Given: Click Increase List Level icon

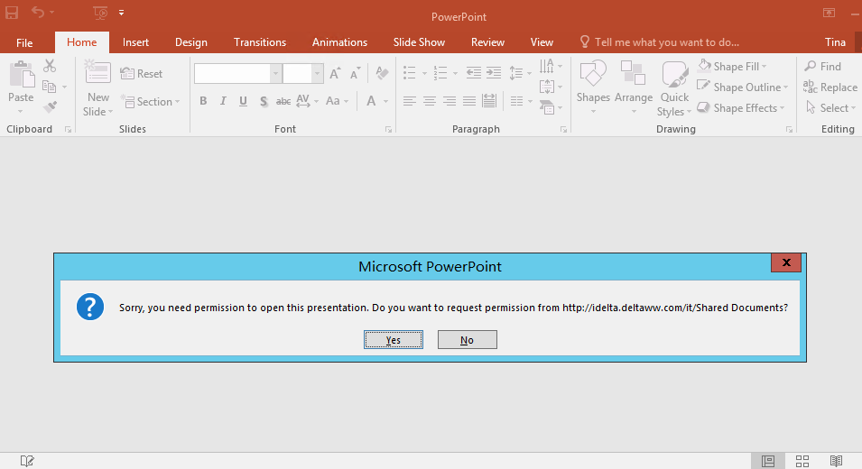Looking at the screenshot, I should pyautogui.click(x=494, y=73).
